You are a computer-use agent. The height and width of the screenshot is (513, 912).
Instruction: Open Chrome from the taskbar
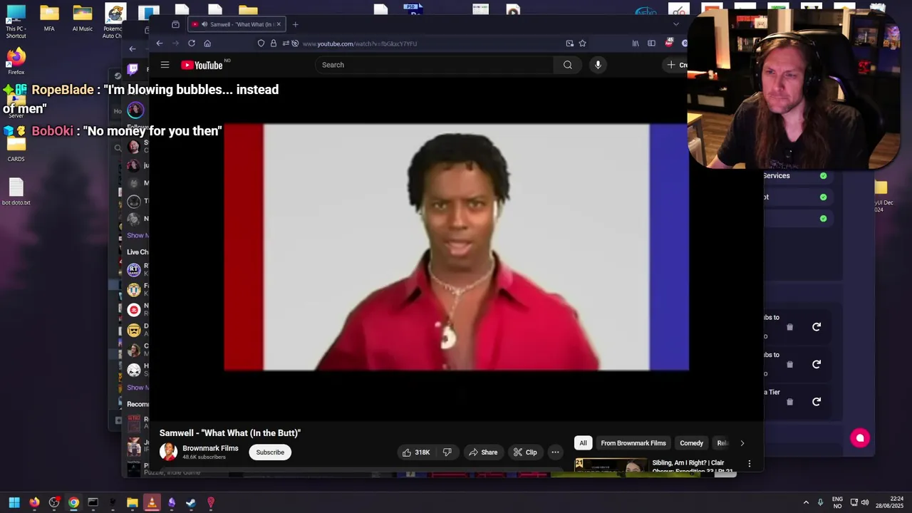[73, 502]
